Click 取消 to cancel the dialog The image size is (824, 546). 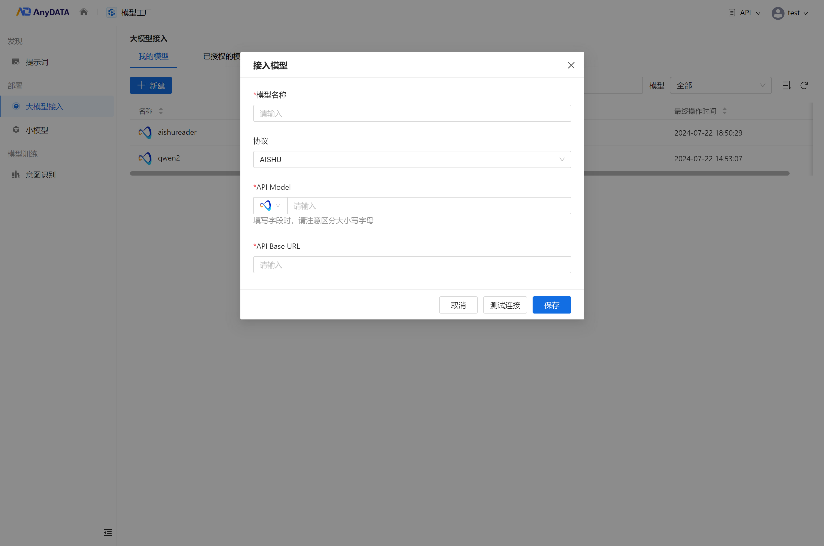pyautogui.click(x=458, y=305)
